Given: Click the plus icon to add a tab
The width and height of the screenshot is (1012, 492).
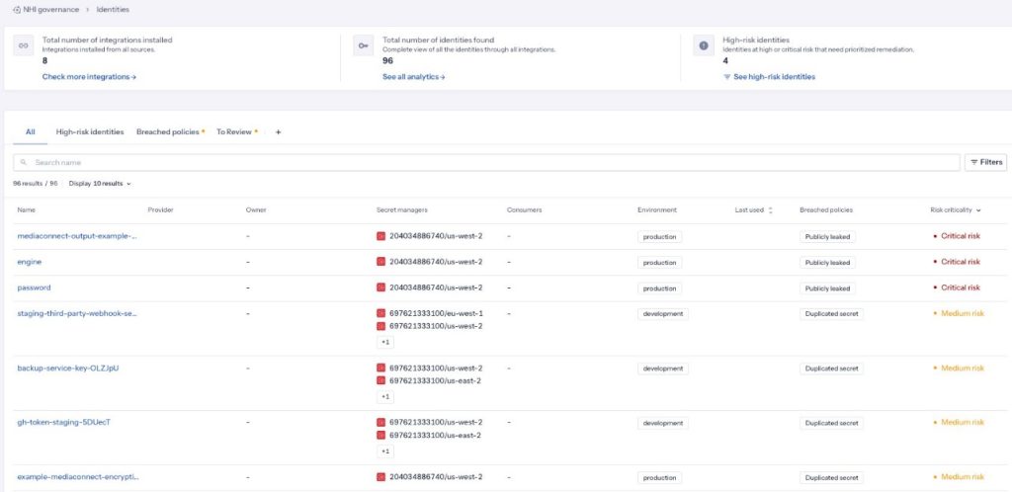Looking at the screenshot, I should (278, 132).
